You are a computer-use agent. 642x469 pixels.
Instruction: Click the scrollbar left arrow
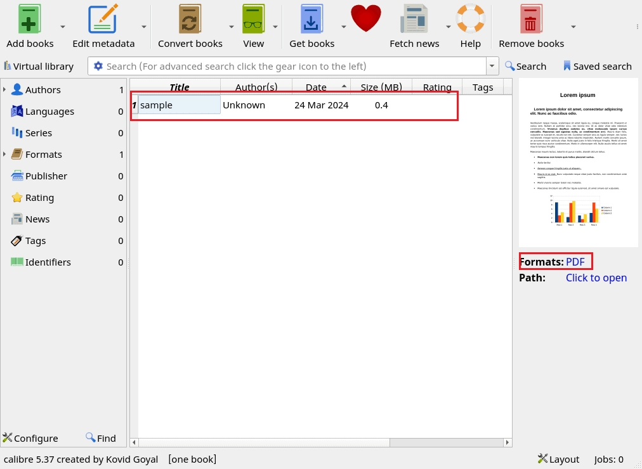click(134, 442)
